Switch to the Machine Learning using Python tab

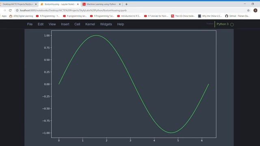pos(101,4)
